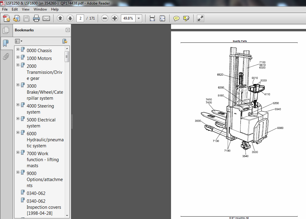This screenshot has width=306, height=219.
Task: Click the Fit one full page icon
Action: click(x=162, y=18)
